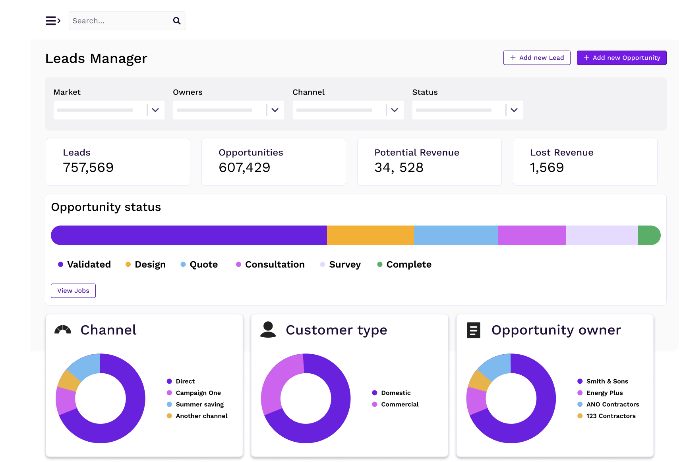Click the Validated legend dot
The width and height of the screenshot is (683, 462).
point(61,264)
